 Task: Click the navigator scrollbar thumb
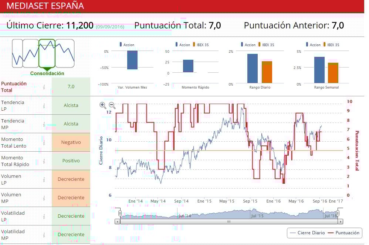(229, 221)
